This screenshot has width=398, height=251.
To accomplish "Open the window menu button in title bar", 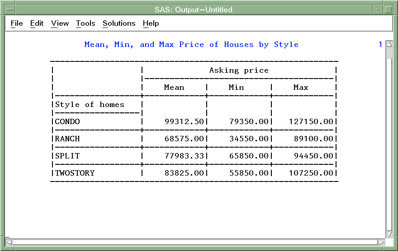I will (x=9, y=9).
